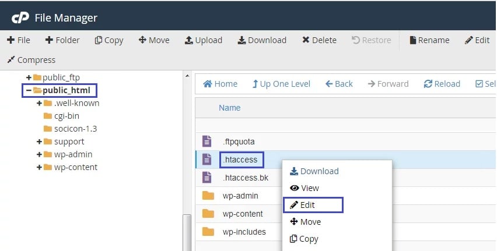Select the .htaccess.bk file name

coord(246,178)
